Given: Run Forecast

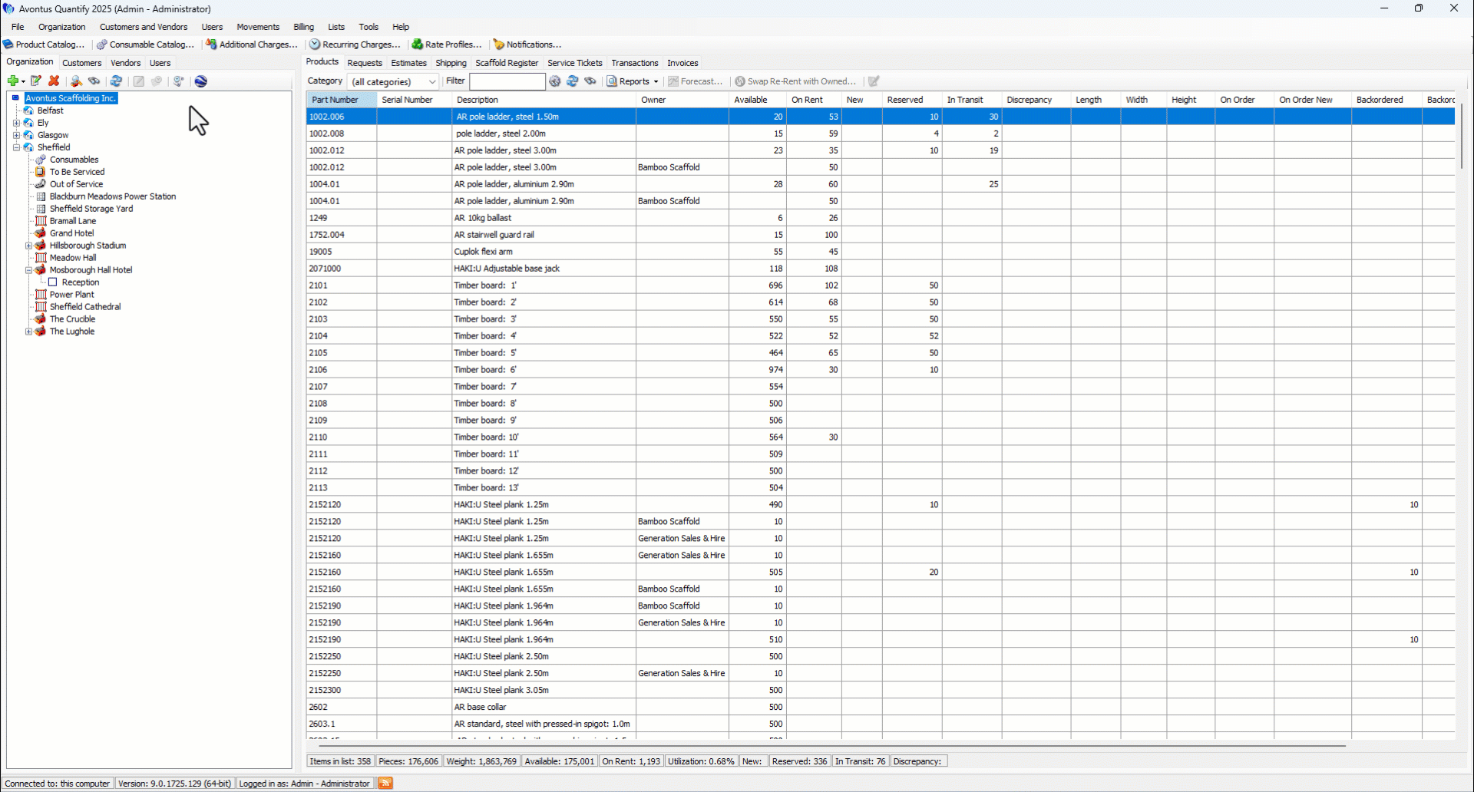Looking at the screenshot, I should coord(696,81).
